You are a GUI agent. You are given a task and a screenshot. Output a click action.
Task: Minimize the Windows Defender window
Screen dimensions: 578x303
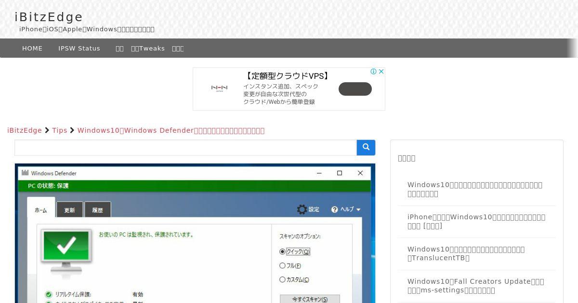pyautogui.click(x=319, y=173)
